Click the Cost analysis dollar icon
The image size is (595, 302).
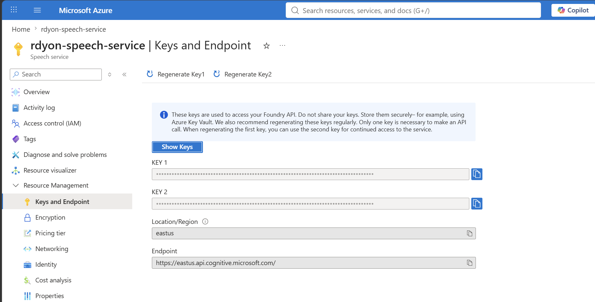pos(27,280)
